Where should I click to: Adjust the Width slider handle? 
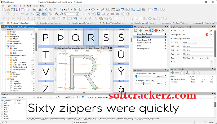(x=143, y=84)
